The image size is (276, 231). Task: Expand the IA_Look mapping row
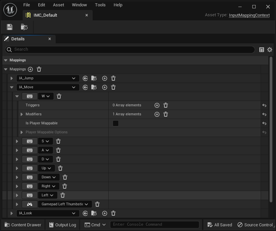pos(12,213)
